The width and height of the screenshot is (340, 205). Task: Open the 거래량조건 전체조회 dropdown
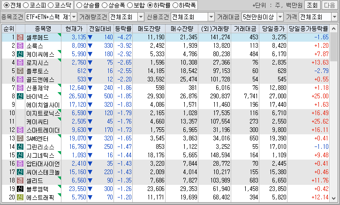tap(141, 17)
